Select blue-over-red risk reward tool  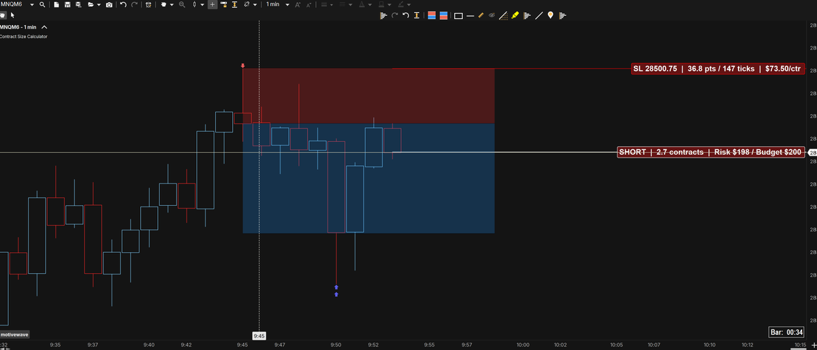[443, 16]
